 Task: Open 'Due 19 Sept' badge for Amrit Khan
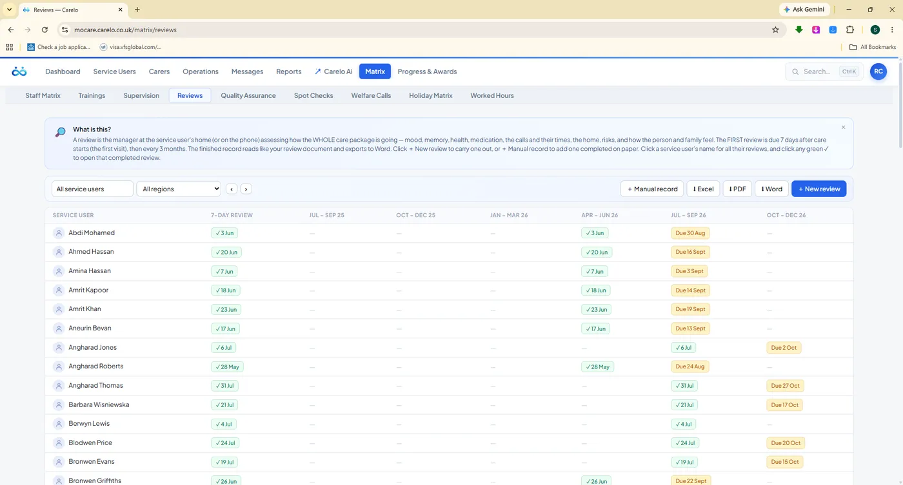tap(690, 309)
